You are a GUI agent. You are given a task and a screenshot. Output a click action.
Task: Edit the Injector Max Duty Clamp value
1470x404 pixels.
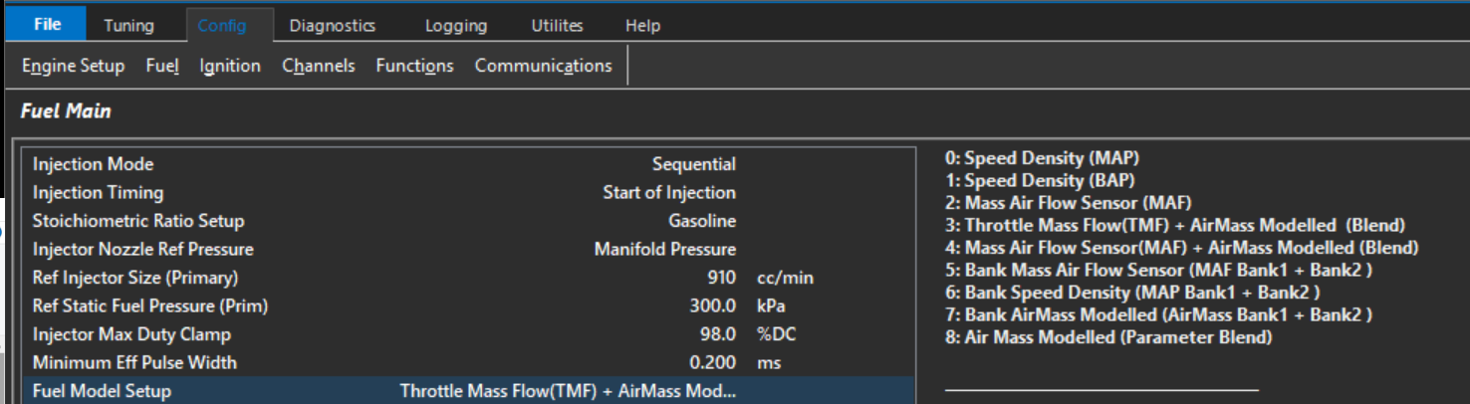(717, 334)
